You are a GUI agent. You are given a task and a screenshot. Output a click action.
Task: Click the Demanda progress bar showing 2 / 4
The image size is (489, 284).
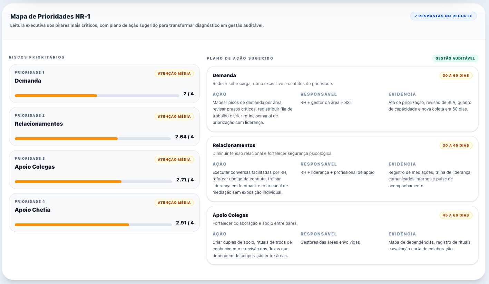click(x=97, y=96)
